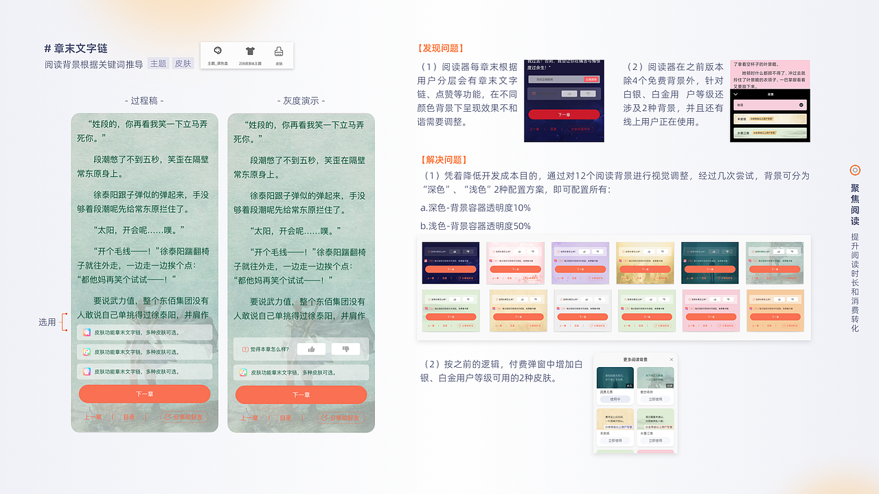
Task: Tap the thumbs-up icon under 觉得本章怎么样
Action: [x=310, y=349]
